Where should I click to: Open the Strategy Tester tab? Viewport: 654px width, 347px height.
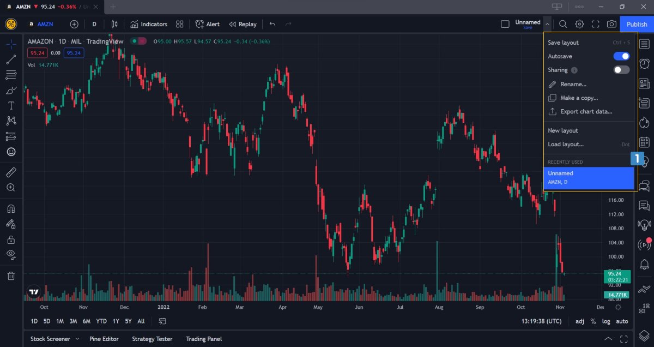[x=152, y=339]
